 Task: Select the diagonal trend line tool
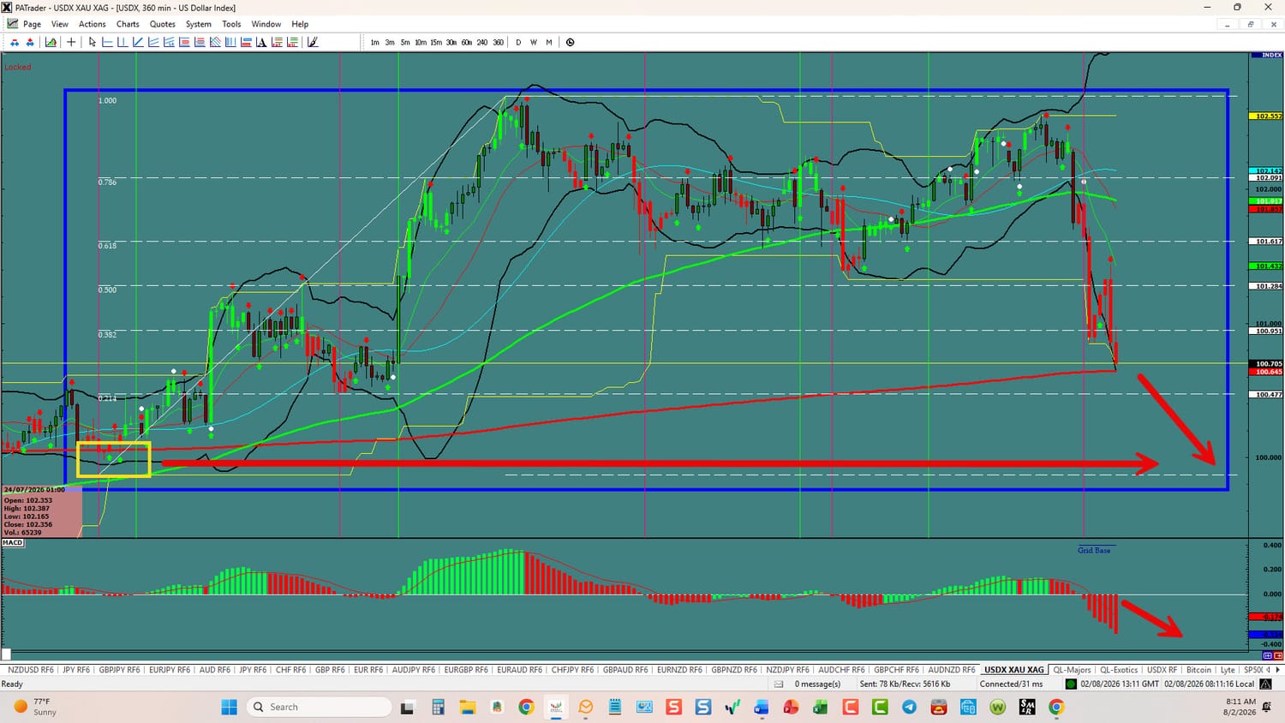pyautogui.click(x=138, y=42)
